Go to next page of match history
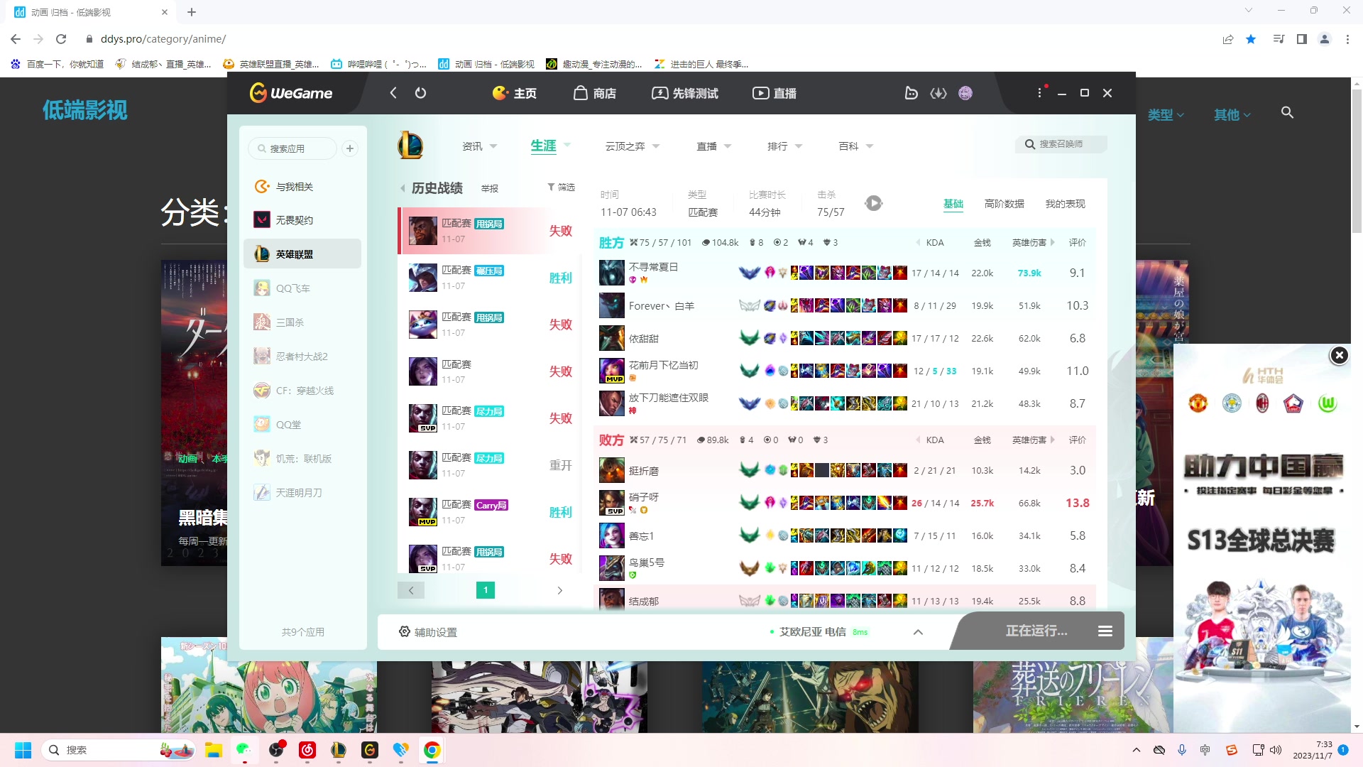1363x767 pixels. click(x=560, y=590)
